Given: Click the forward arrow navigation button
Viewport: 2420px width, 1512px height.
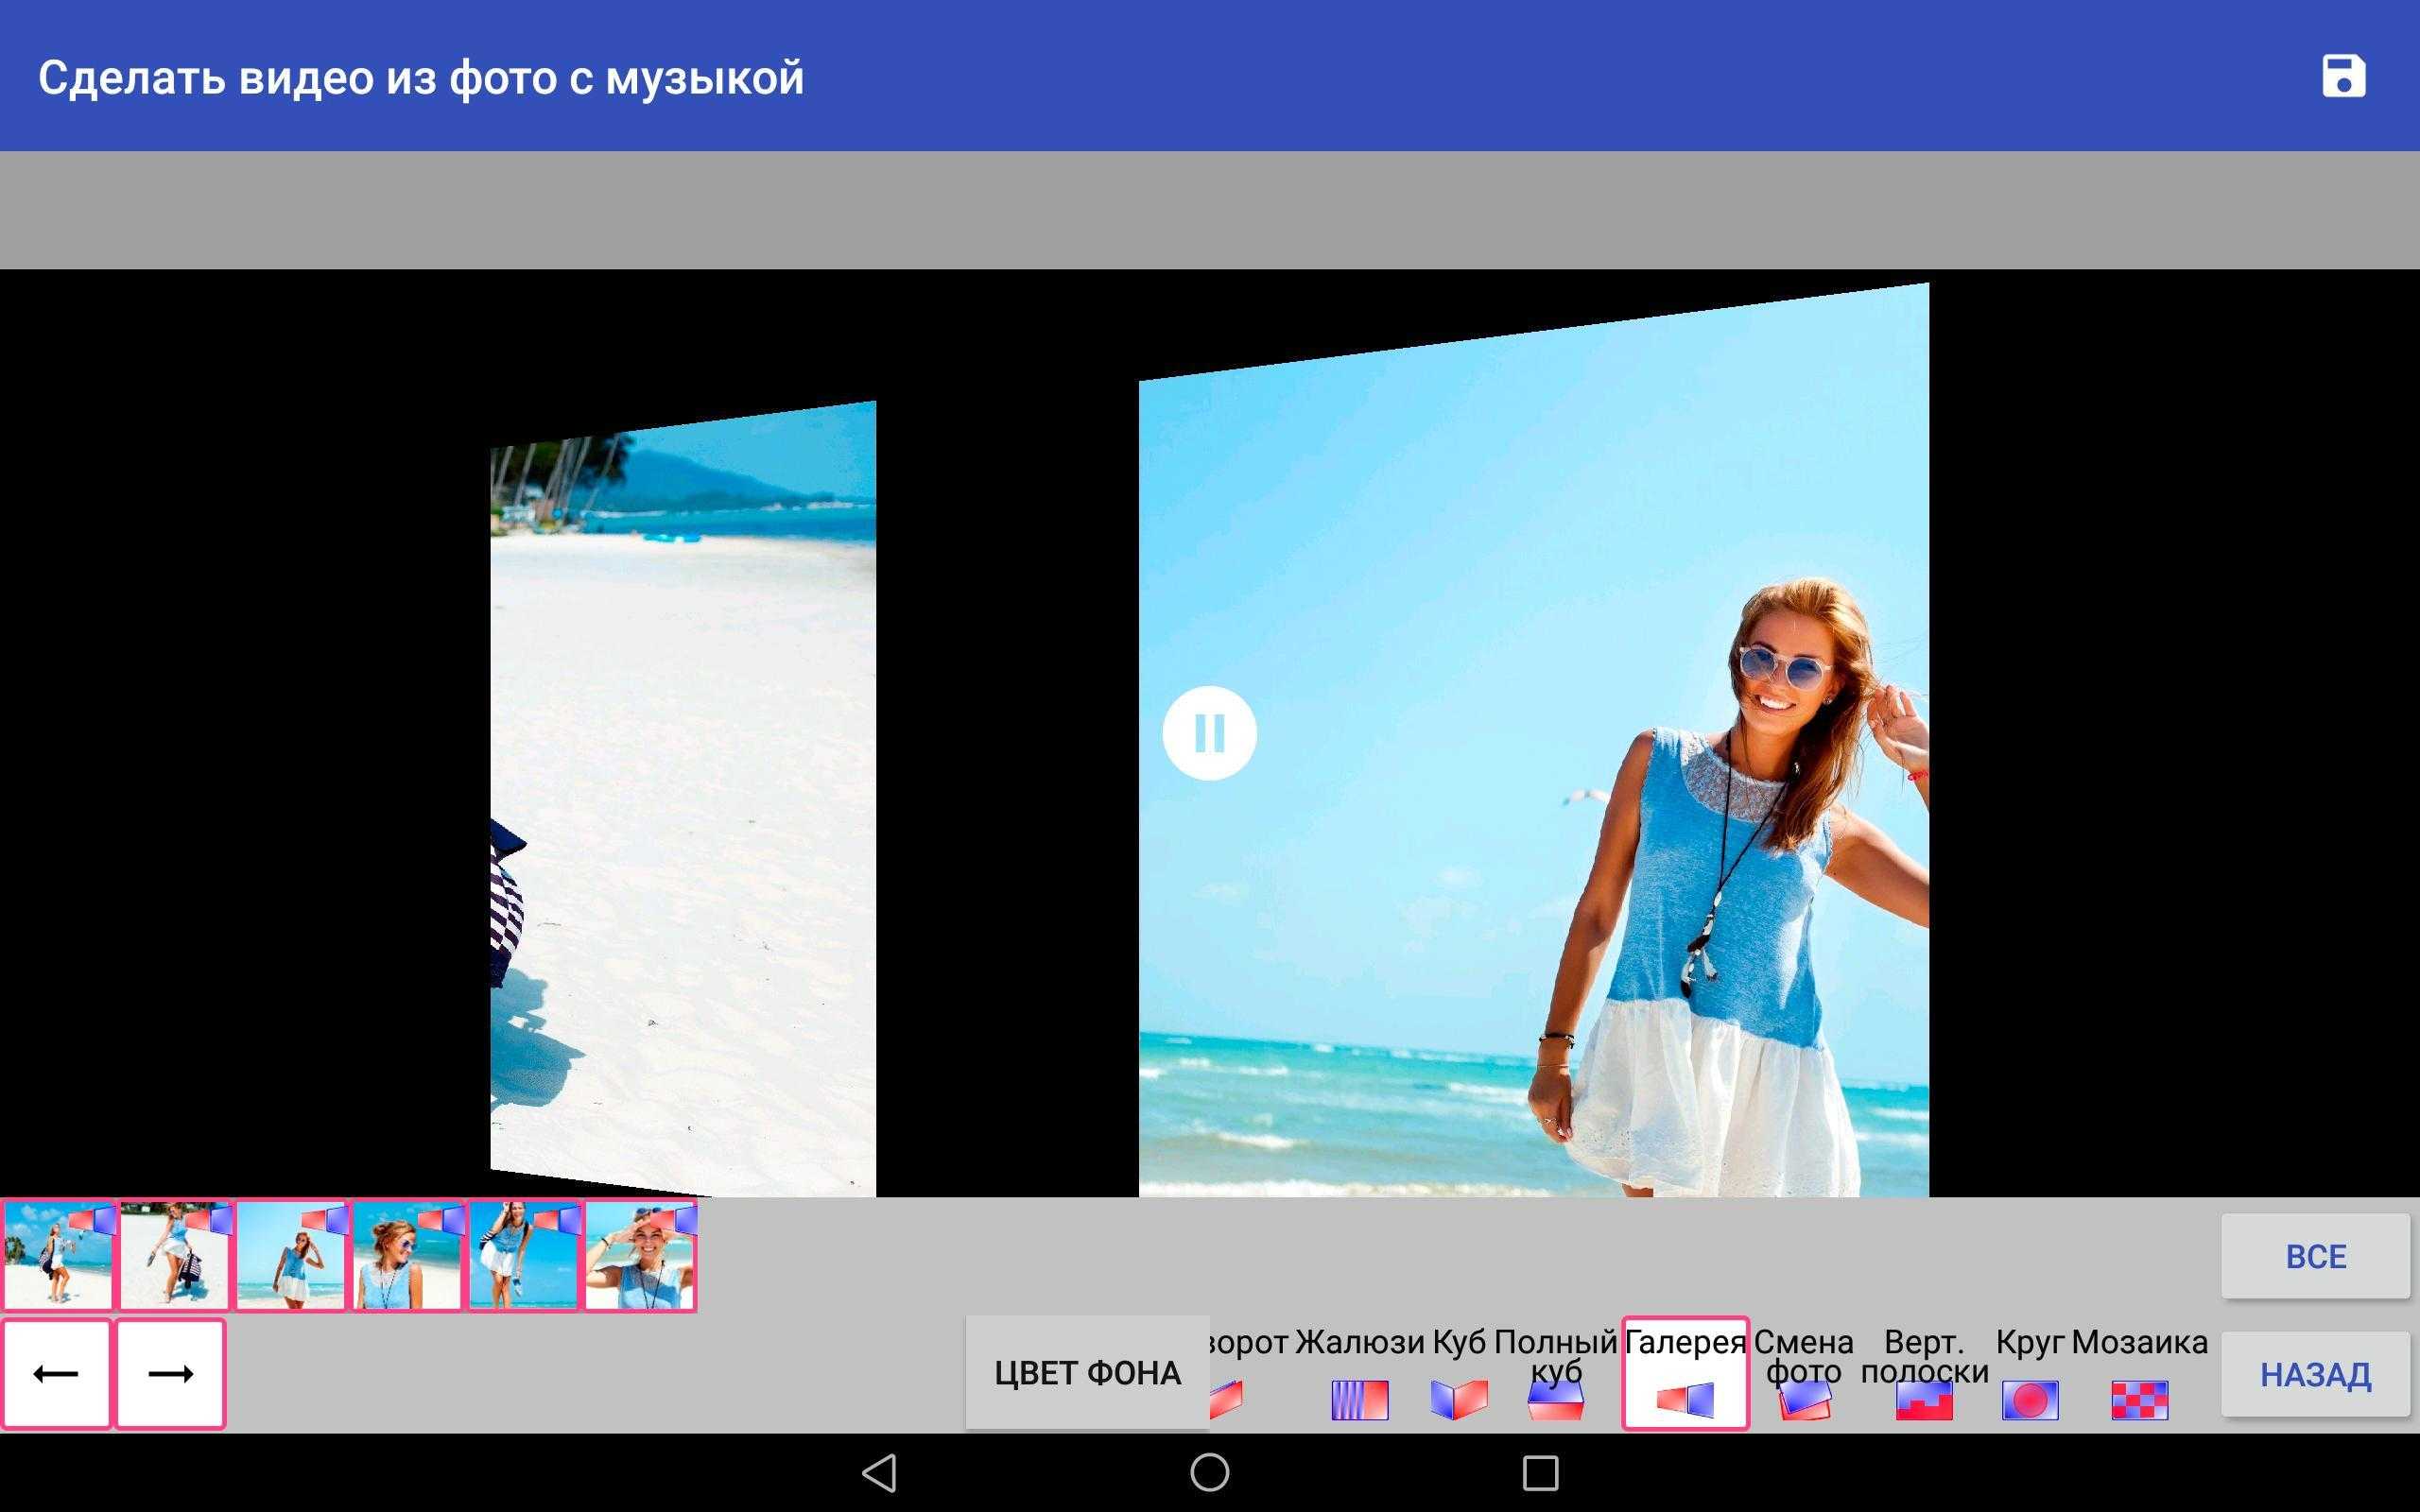Looking at the screenshot, I should (x=169, y=1371).
